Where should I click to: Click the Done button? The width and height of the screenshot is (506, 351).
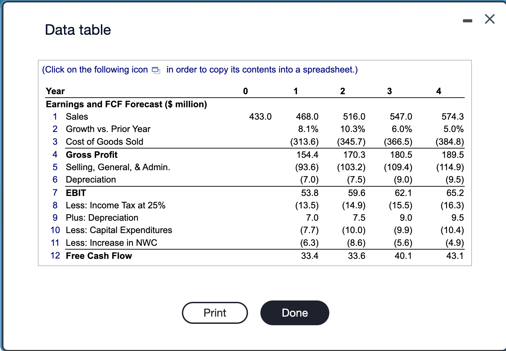click(x=295, y=313)
